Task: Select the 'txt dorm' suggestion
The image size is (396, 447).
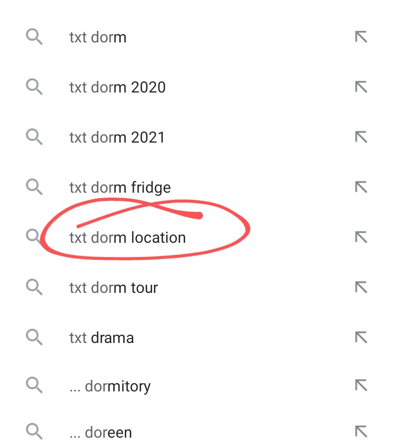Action: 98,37
